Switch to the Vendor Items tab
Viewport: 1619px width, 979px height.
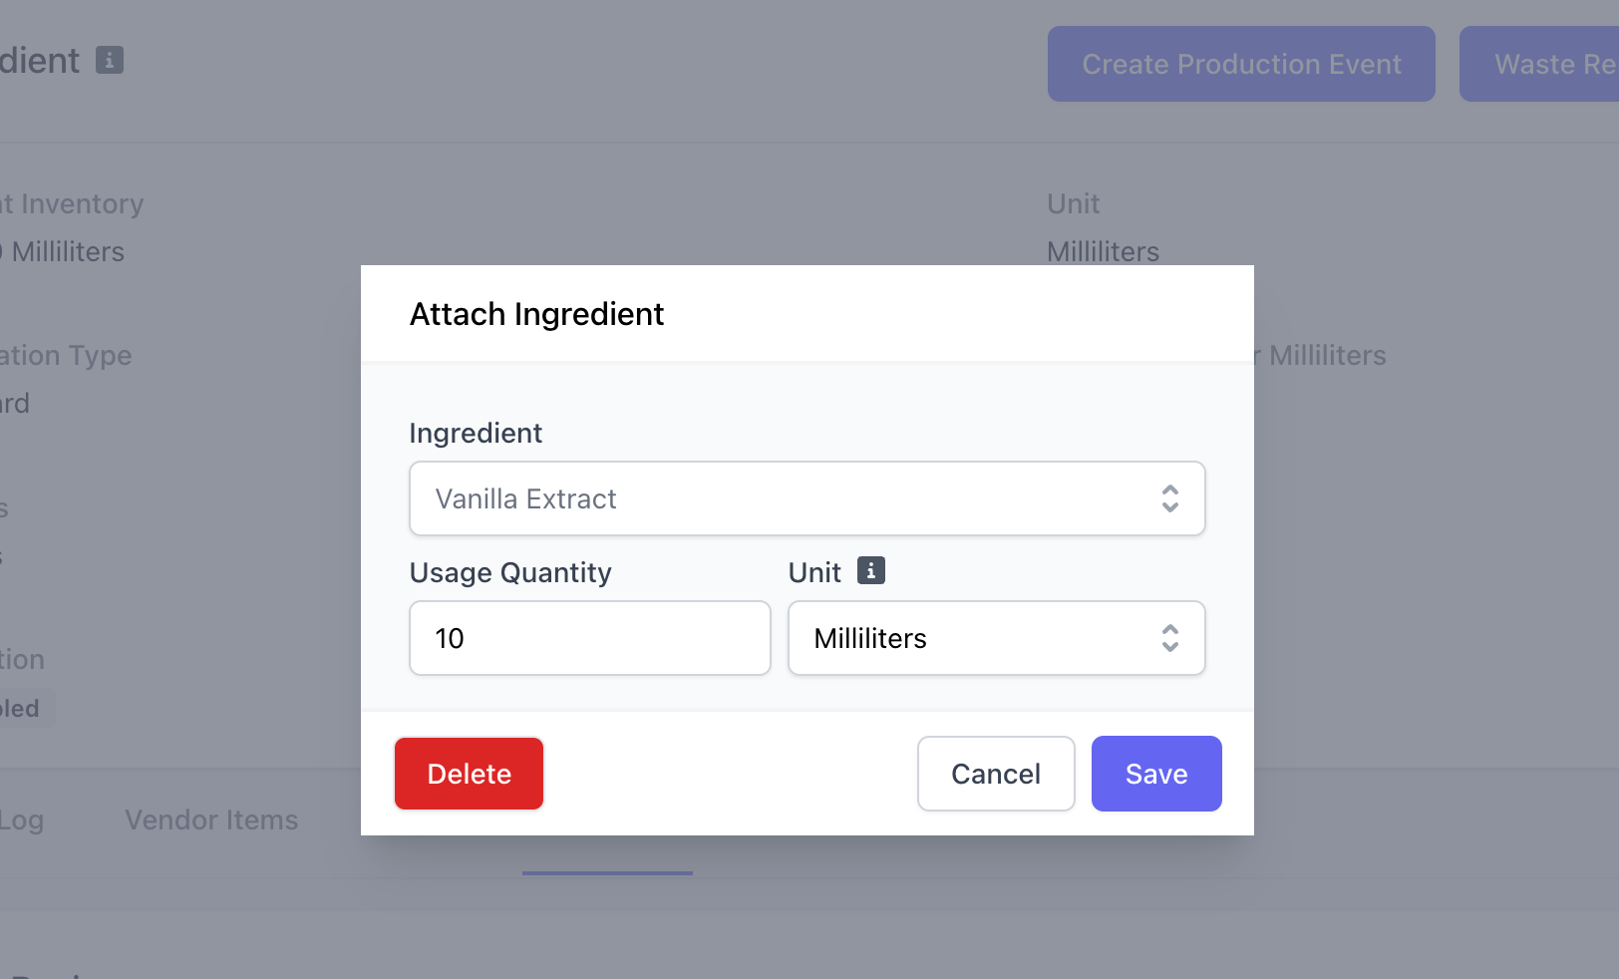(x=211, y=819)
